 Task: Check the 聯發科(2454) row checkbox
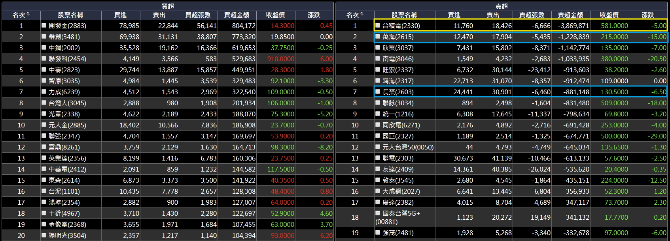pyautogui.click(x=44, y=58)
